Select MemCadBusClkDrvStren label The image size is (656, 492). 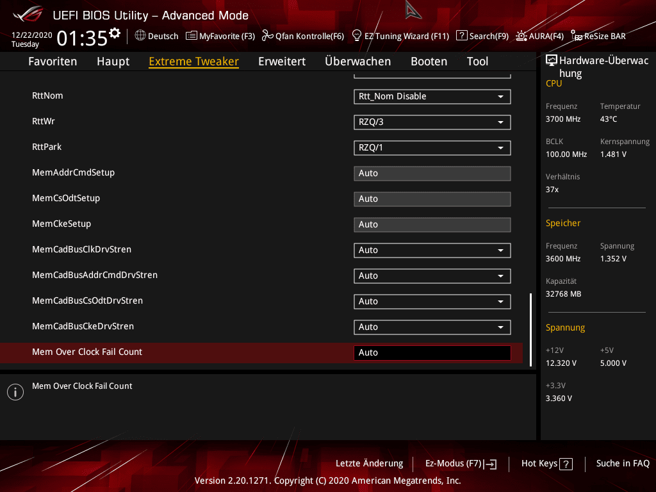81,249
